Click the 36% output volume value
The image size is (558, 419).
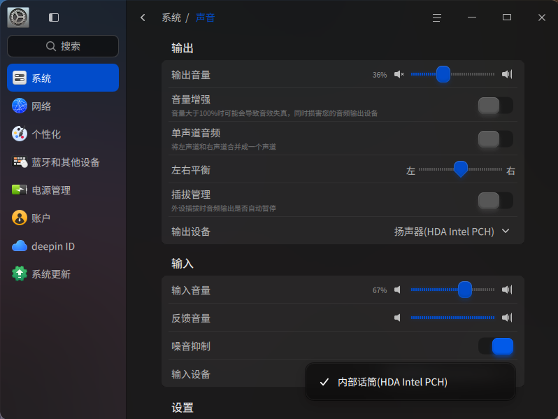click(x=380, y=75)
